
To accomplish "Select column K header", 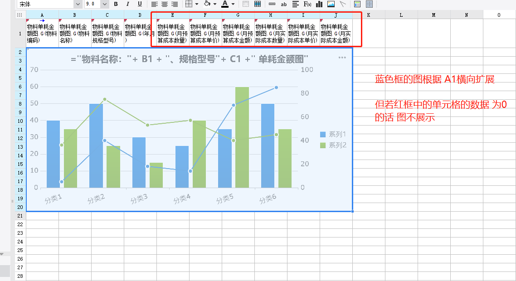I will (369, 15).
